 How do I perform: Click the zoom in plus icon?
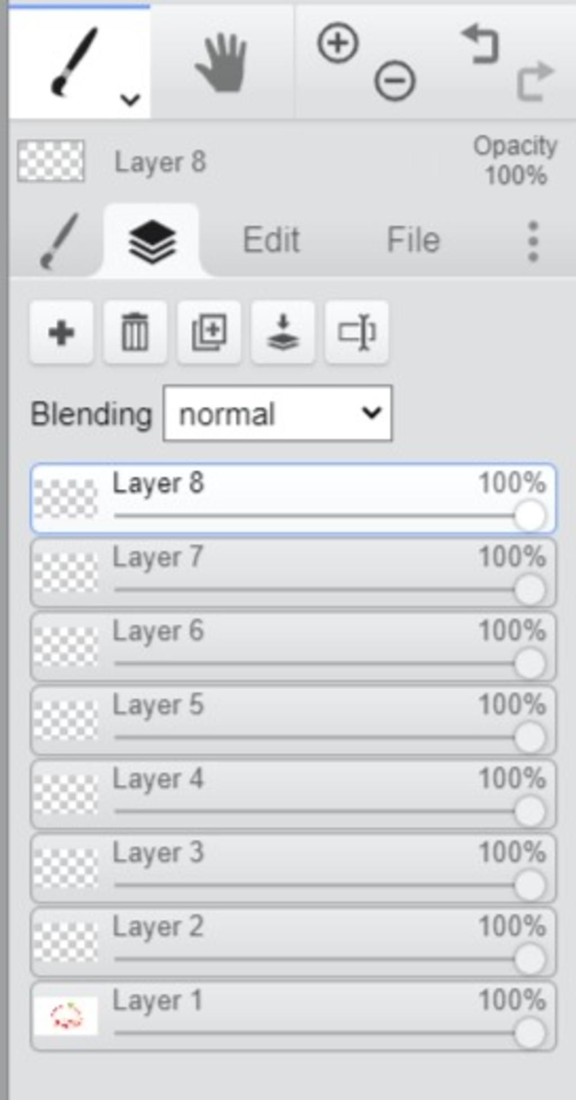coord(338,43)
